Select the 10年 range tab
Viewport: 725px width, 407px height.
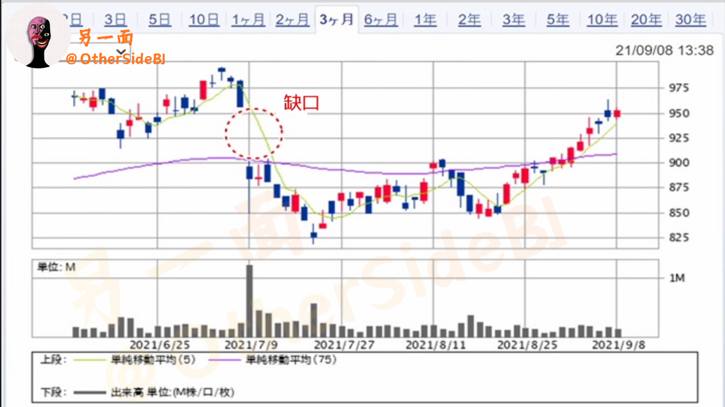pos(602,20)
